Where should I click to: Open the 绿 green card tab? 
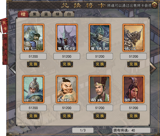click(57, 14)
